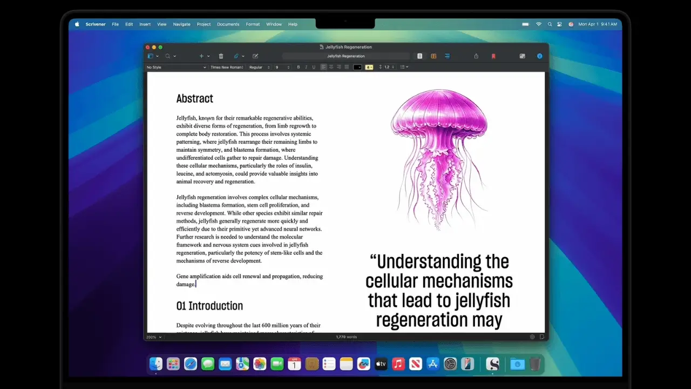Open the No Style styles dropdown

[x=175, y=67]
